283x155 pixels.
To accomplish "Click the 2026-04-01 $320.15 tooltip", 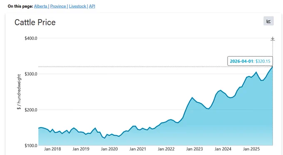I will pyautogui.click(x=250, y=61).
